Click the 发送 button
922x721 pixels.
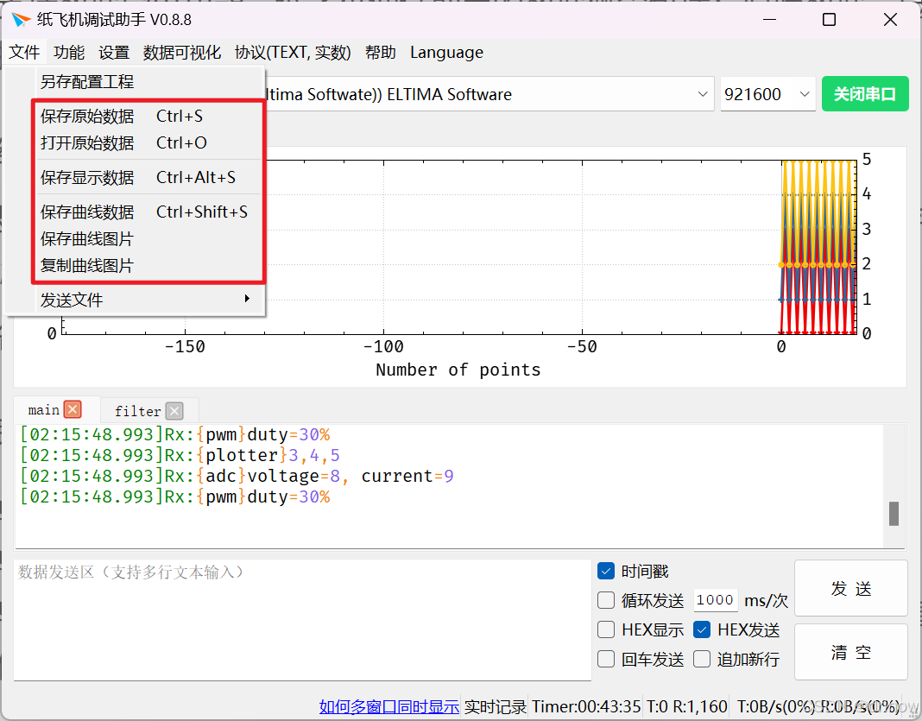[x=851, y=588]
